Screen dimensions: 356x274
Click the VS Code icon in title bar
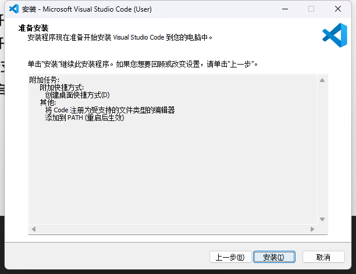point(14,9)
